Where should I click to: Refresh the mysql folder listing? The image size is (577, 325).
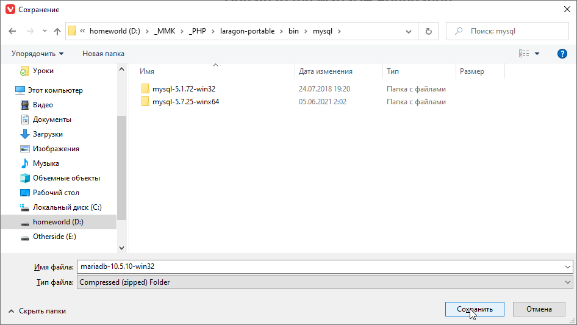tap(428, 31)
